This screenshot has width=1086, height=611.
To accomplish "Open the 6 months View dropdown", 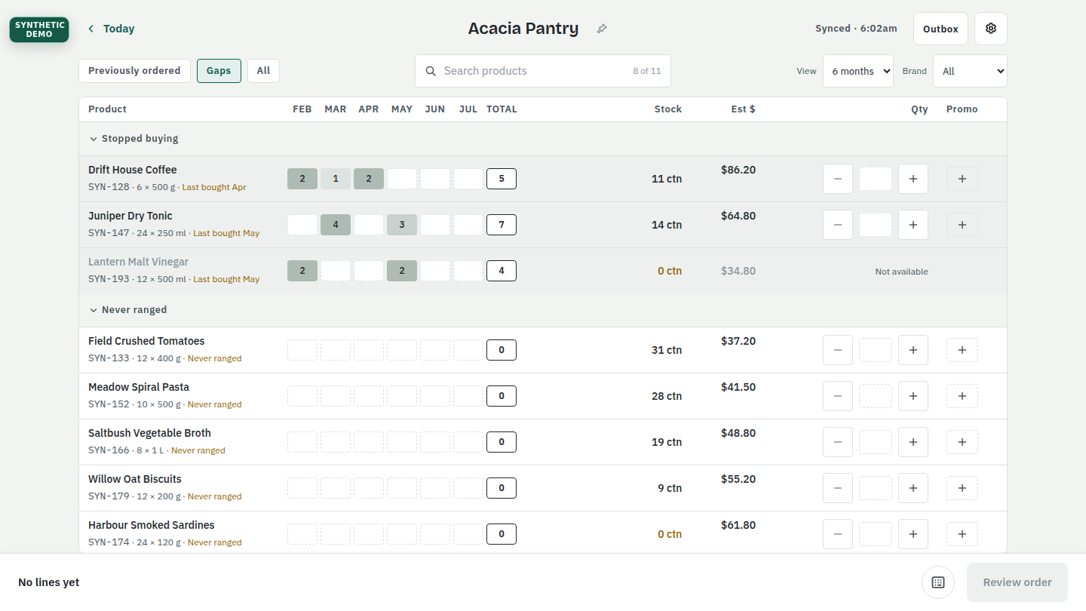I will pos(858,71).
